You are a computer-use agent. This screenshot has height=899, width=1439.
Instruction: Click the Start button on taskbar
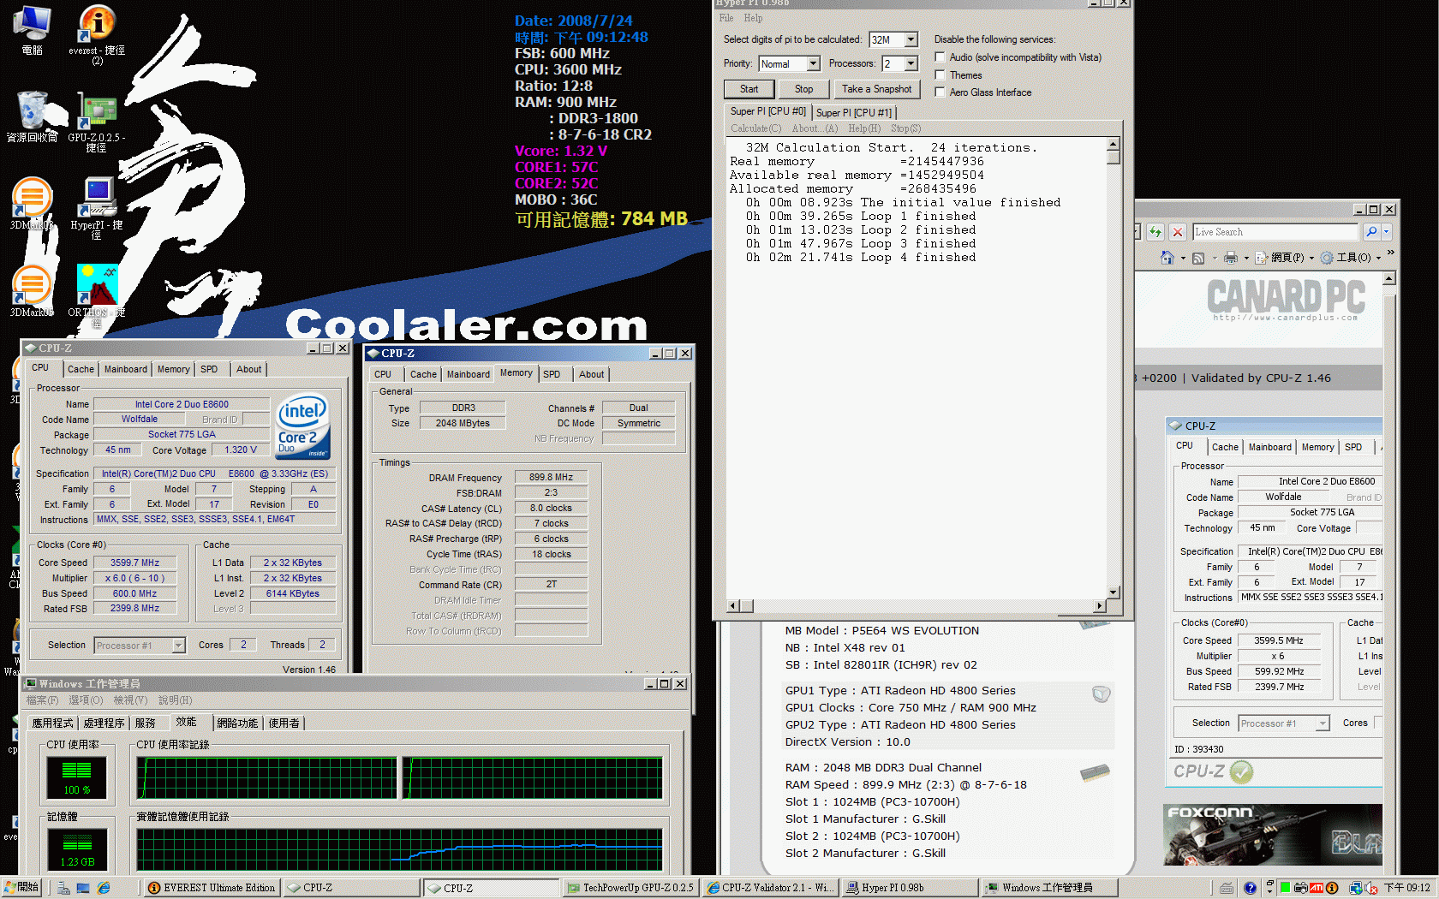pyautogui.click(x=21, y=888)
